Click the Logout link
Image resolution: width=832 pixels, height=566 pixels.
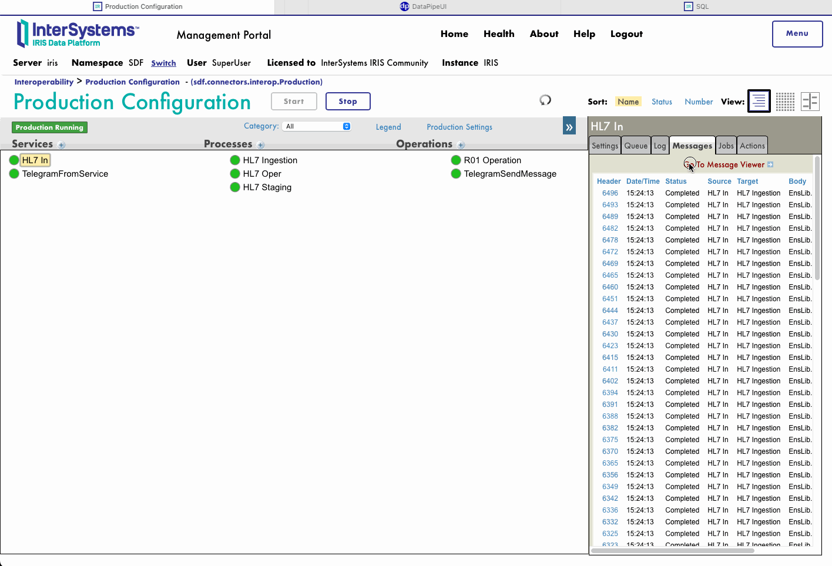click(626, 34)
